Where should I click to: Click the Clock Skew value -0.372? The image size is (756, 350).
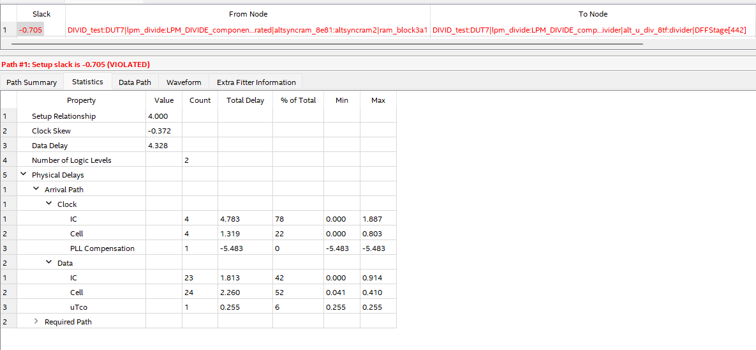coord(159,131)
